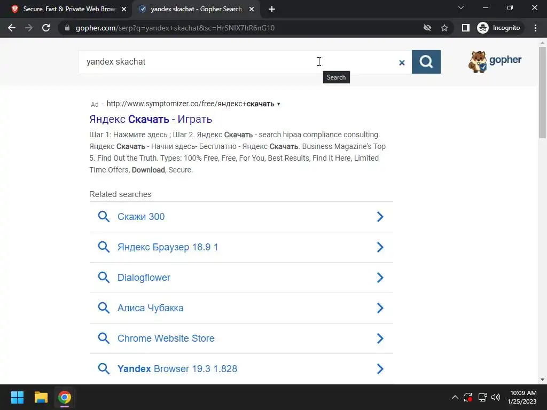Click the magnifier icon beside Скажи 300

[104, 217]
